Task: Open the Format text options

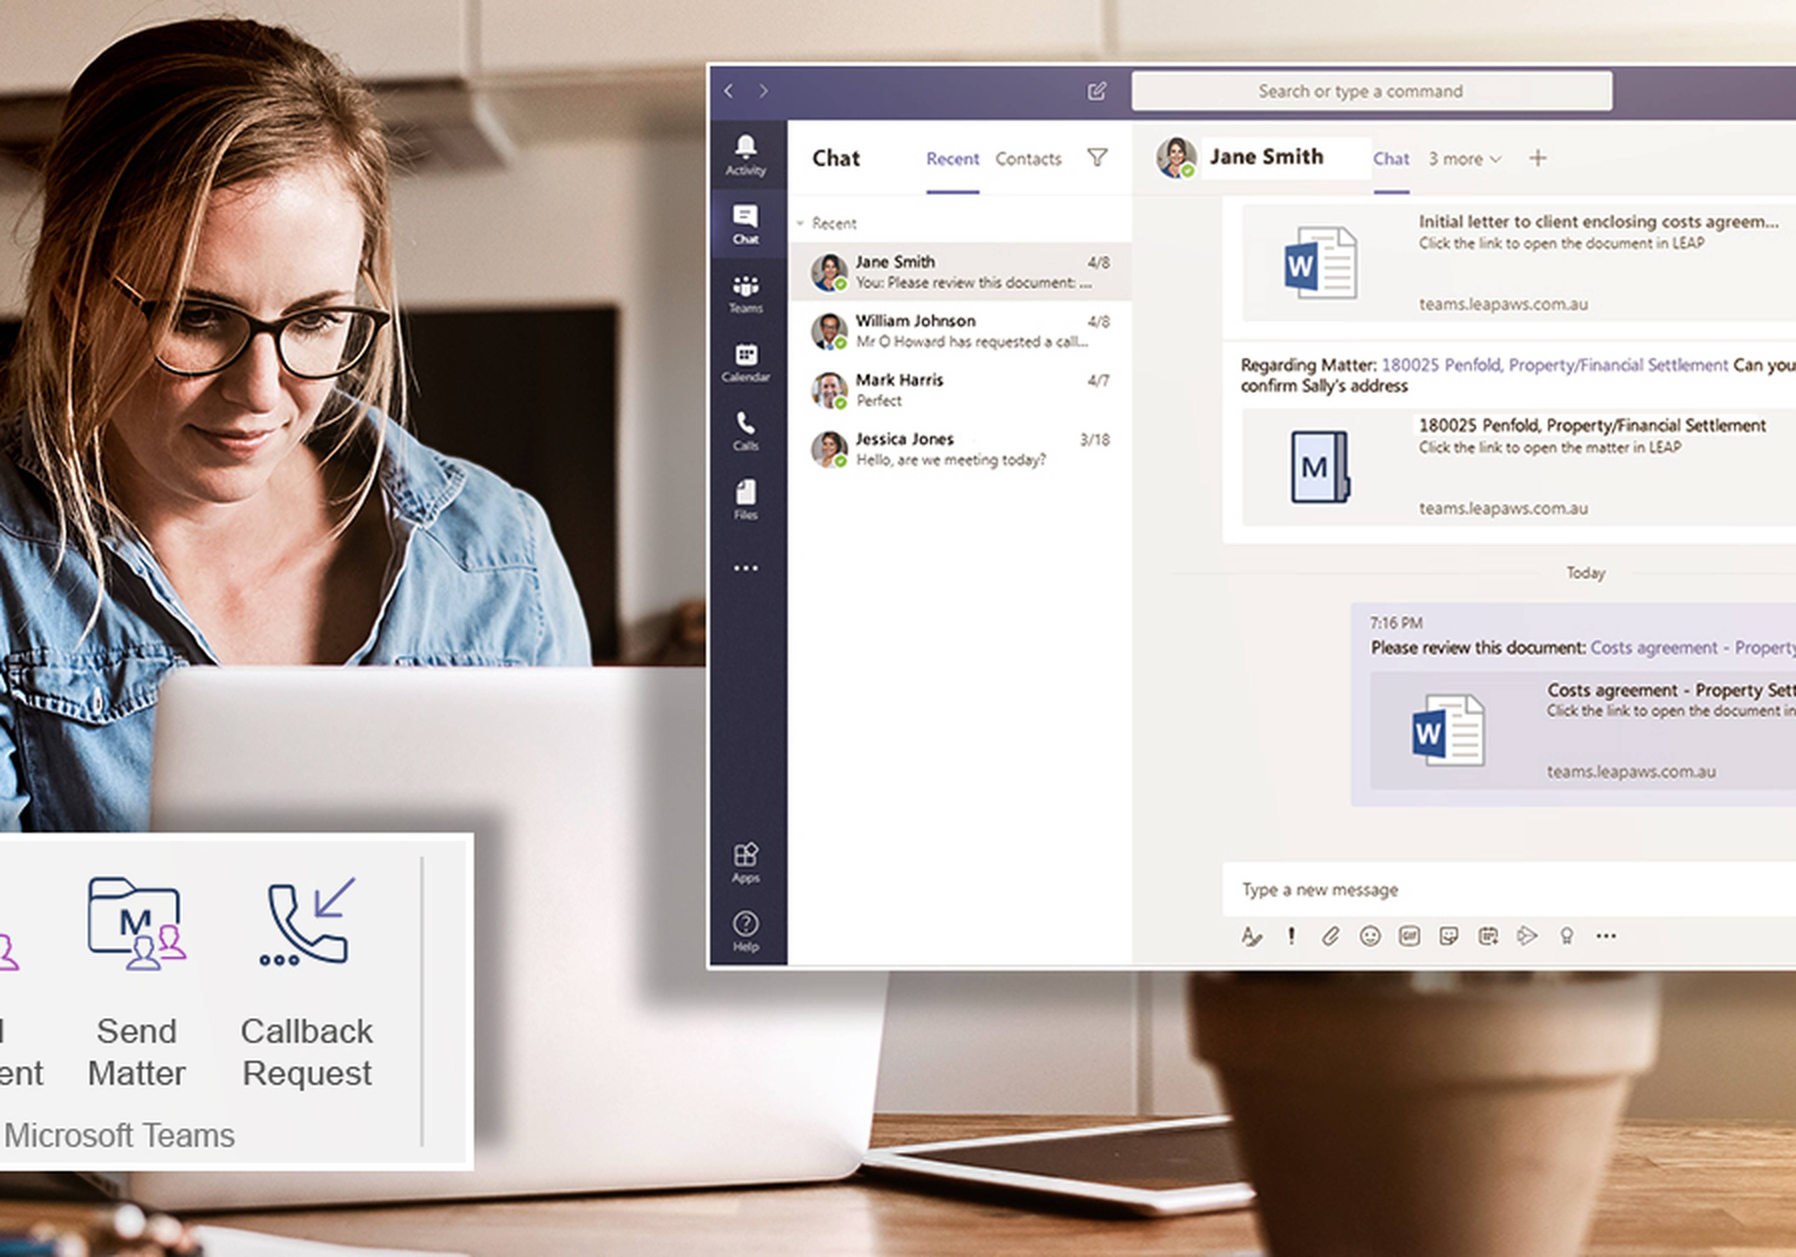Action: coord(1252,936)
